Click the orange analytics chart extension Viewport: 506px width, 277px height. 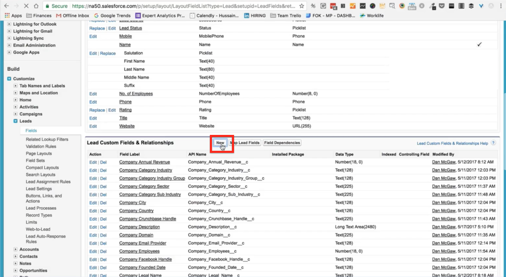(353, 6)
